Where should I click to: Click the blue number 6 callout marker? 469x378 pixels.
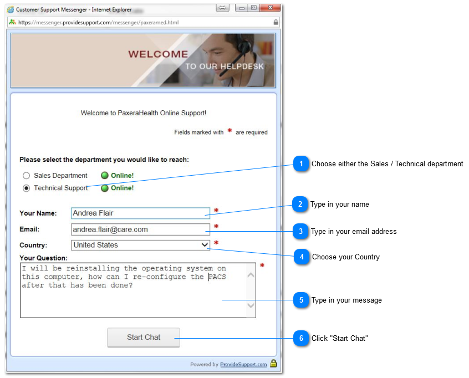tap(301, 338)
